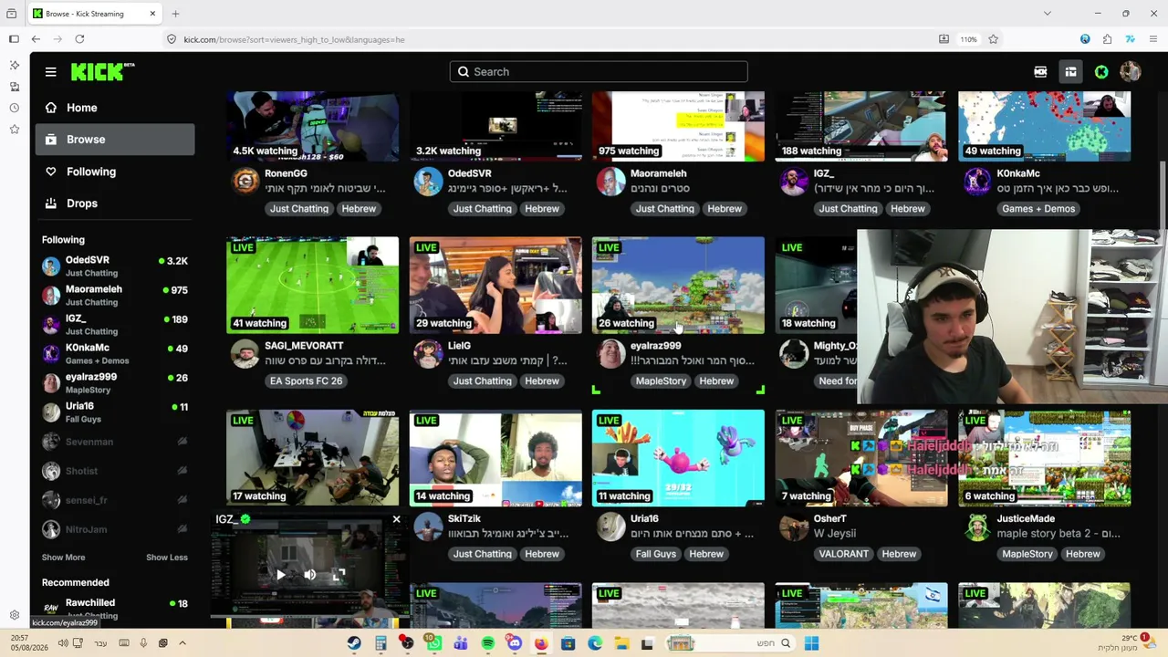Viewport: 1168px width, 657px height.
Task: Mute the IGZ_ mini player
Action: point(309,575)
